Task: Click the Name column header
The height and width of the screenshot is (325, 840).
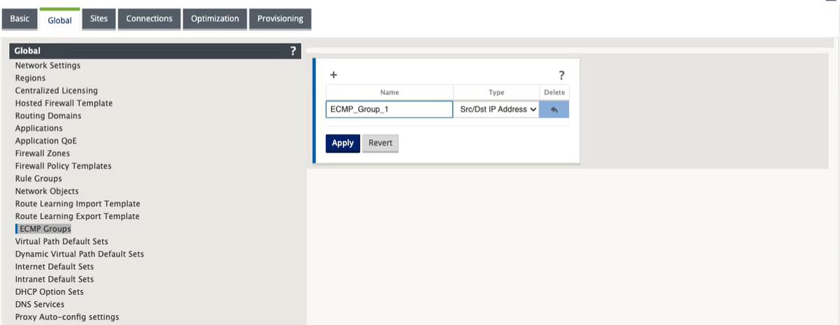Action: coord(390,92)
